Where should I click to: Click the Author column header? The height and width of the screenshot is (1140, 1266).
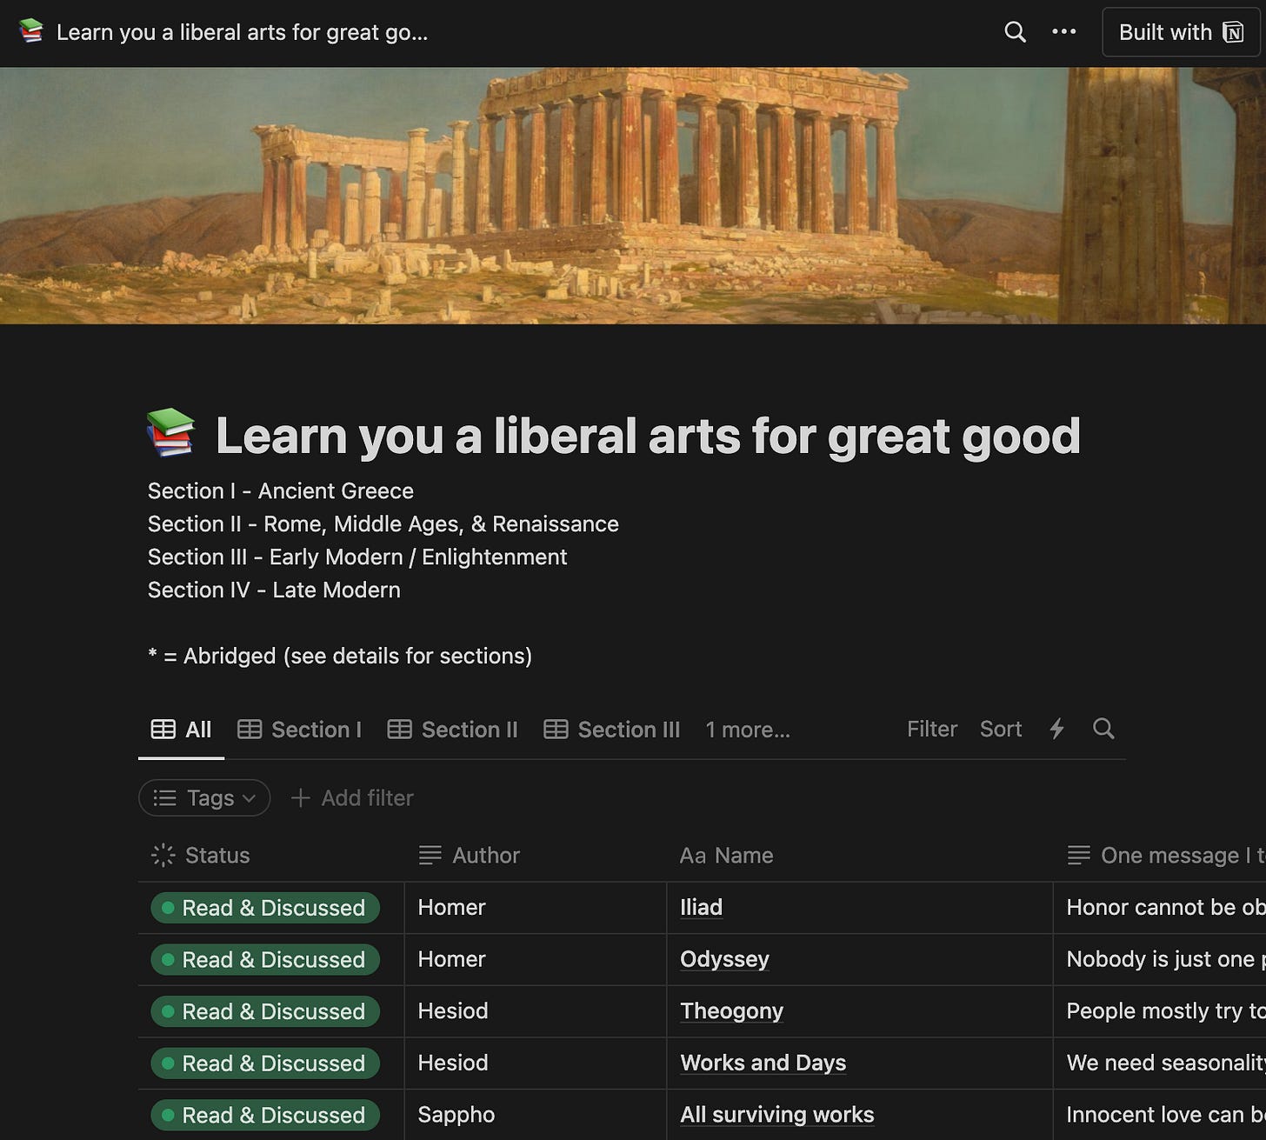[x=536, y=856]
